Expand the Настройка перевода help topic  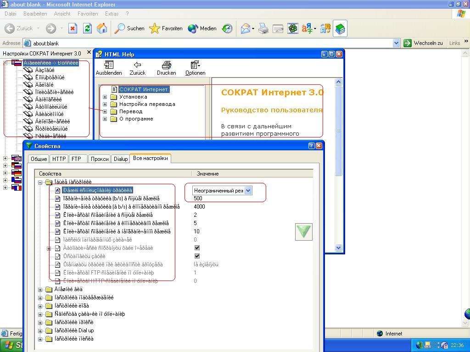coord(105,104)
